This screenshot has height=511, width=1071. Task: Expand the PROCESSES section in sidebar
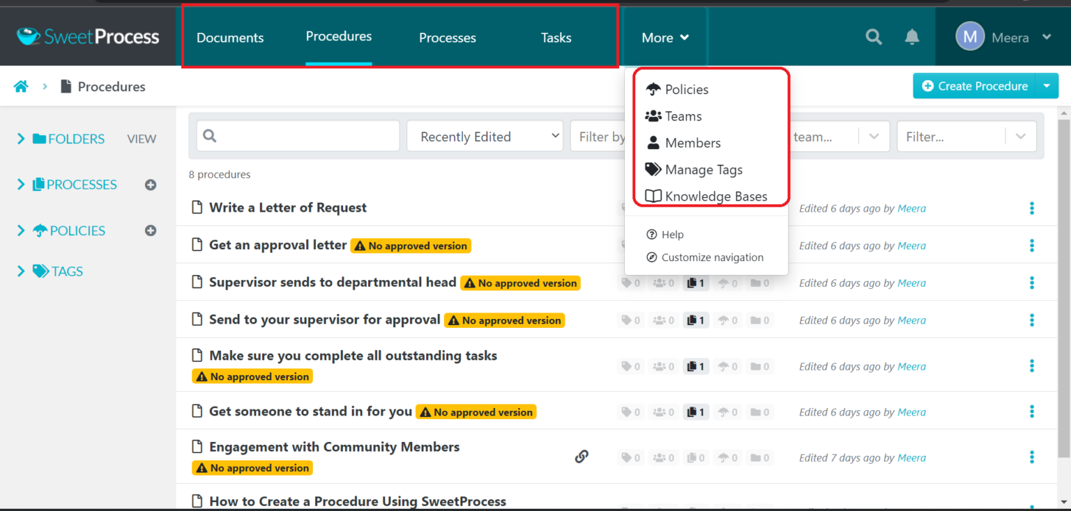click(21, 184)
